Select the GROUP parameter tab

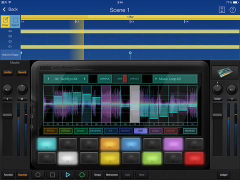point(170,131)
